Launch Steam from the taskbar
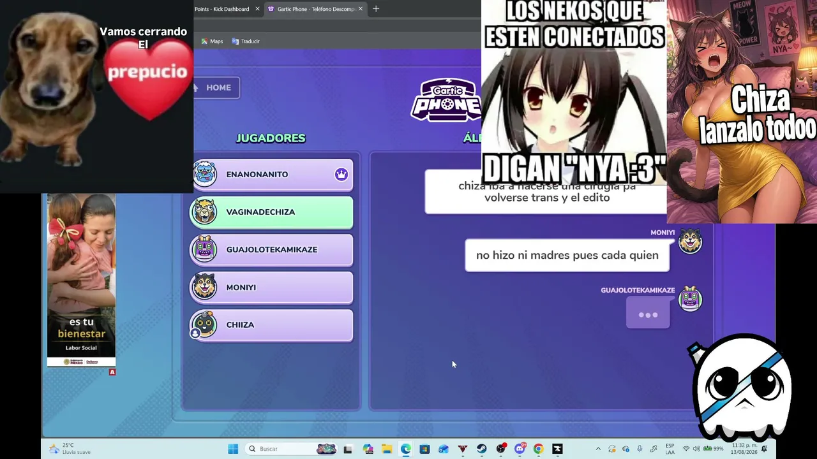 click(482, 449)
